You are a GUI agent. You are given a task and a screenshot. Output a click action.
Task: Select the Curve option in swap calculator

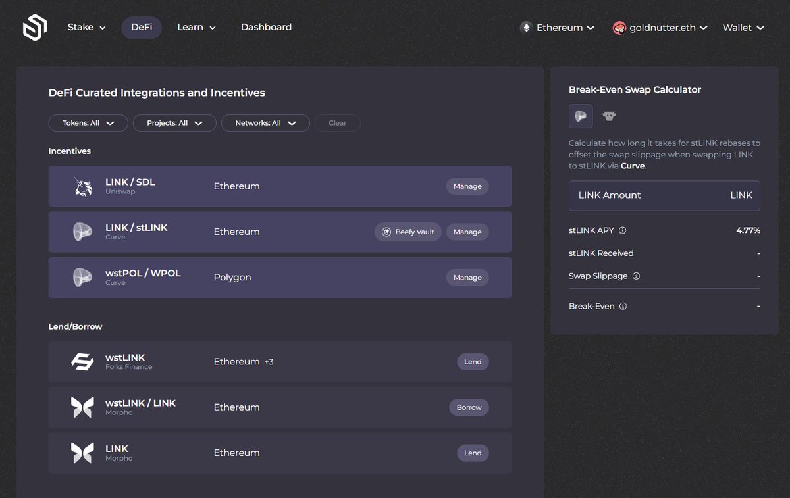click(581, 116)
